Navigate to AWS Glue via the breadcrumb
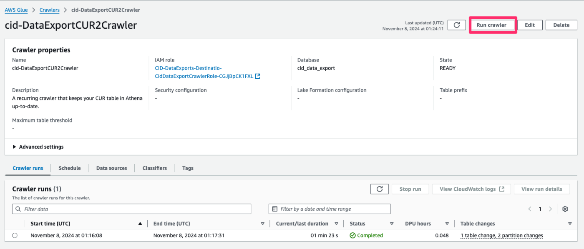Image resolution: width=584 pixels, height=249 pixels. [x=16, y=10]
